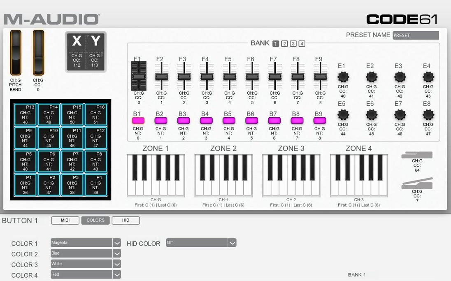Open the COLORS settings tab
This screenshot has height=281, width=451.
point(95,220)
